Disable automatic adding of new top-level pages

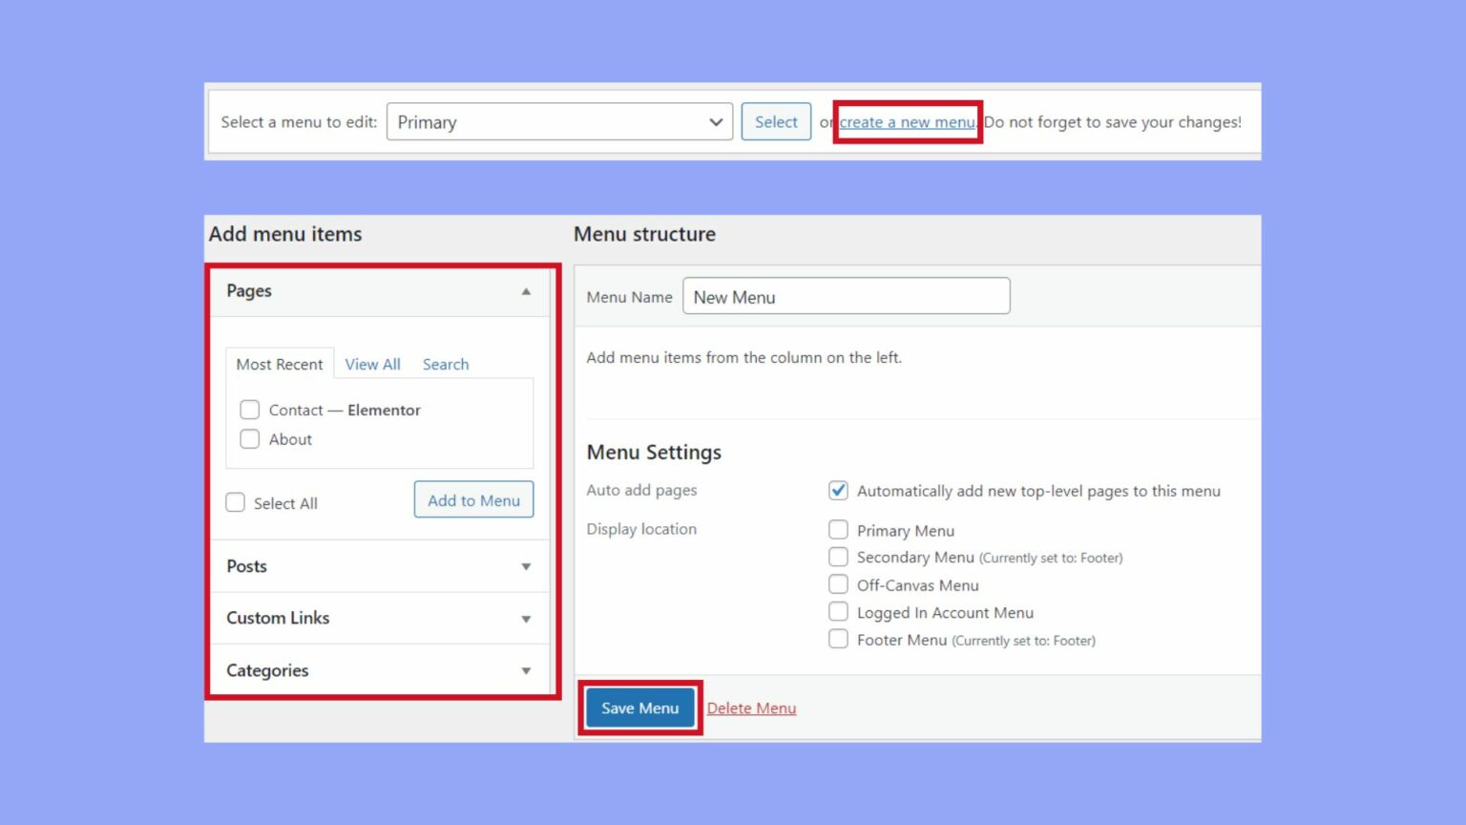click(x=837, y=490)
